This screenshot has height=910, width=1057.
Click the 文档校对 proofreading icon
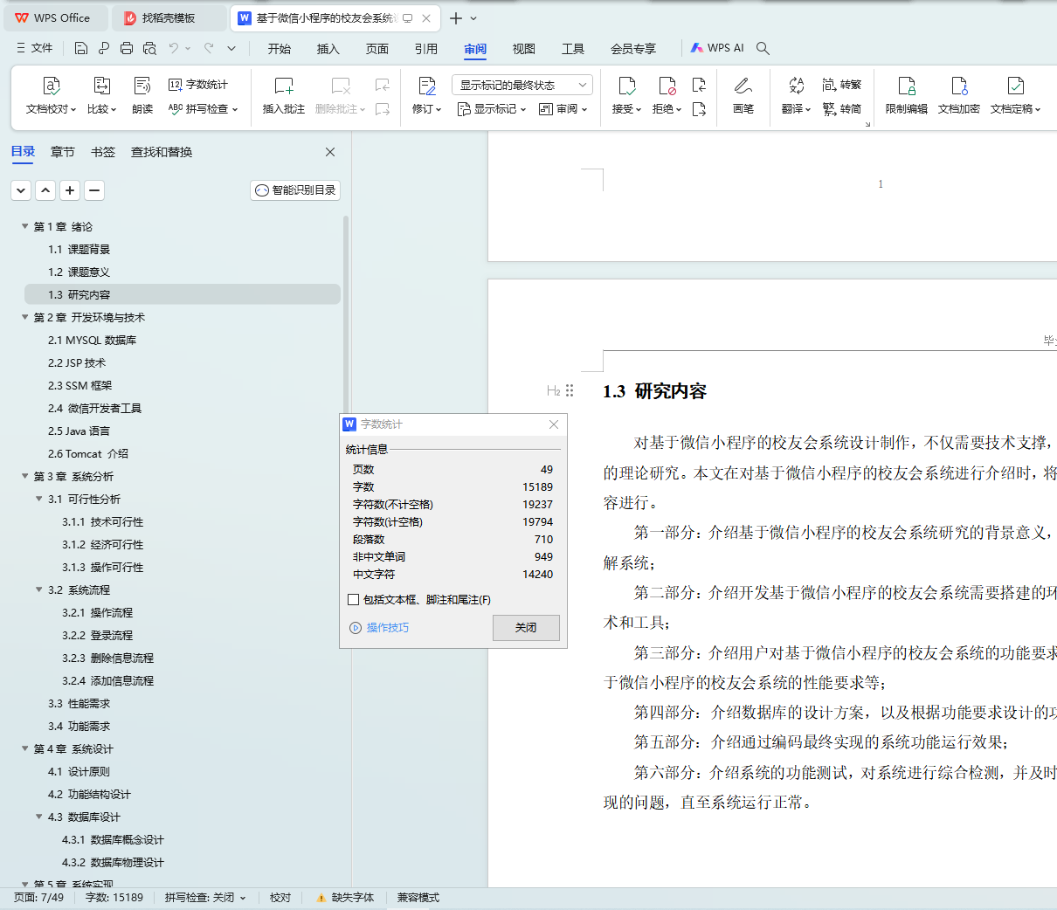(52, 86)
